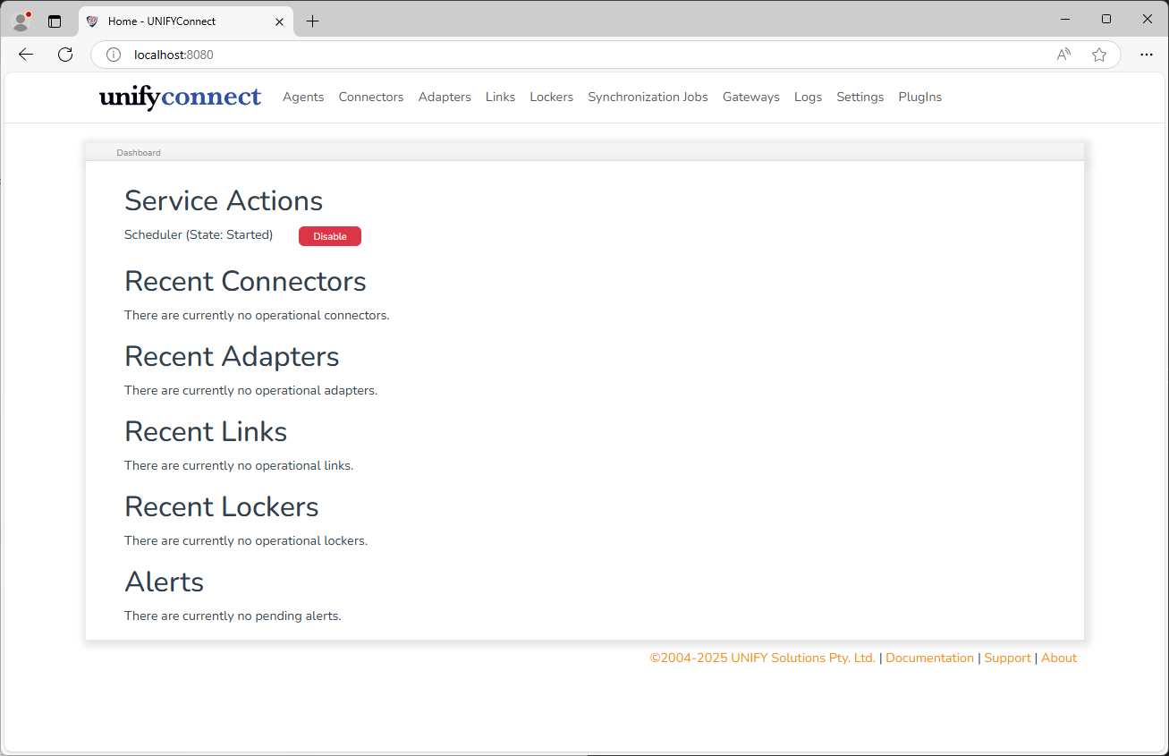
Task: Open browser settings and more menu
Action: [1147, 55]
